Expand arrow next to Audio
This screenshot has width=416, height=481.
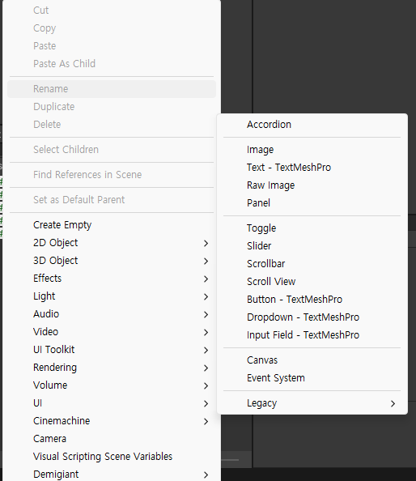coord(206,314)
